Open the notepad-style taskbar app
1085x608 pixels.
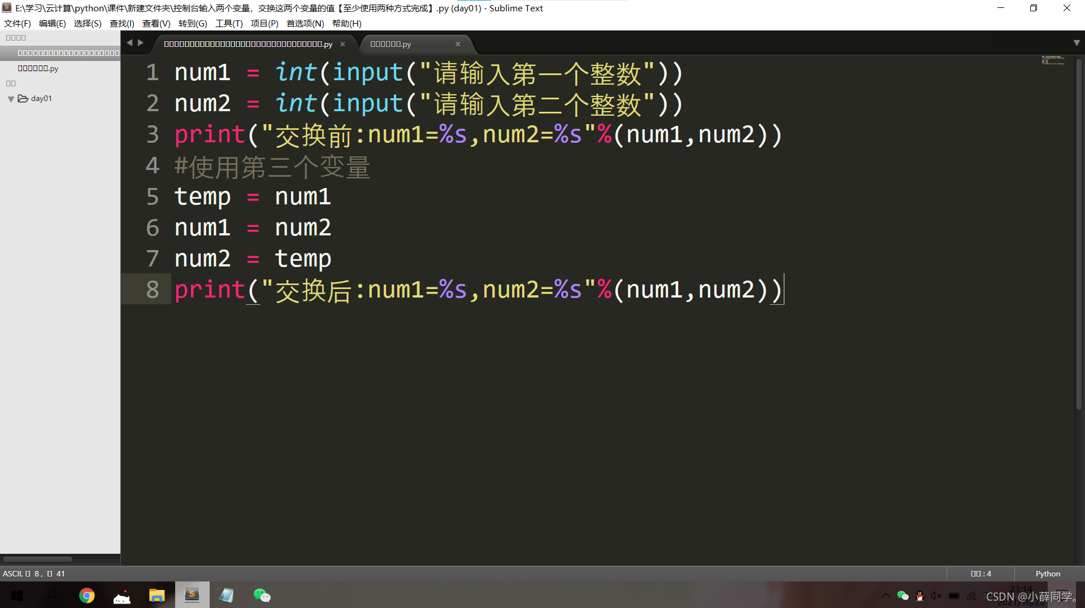227,596
